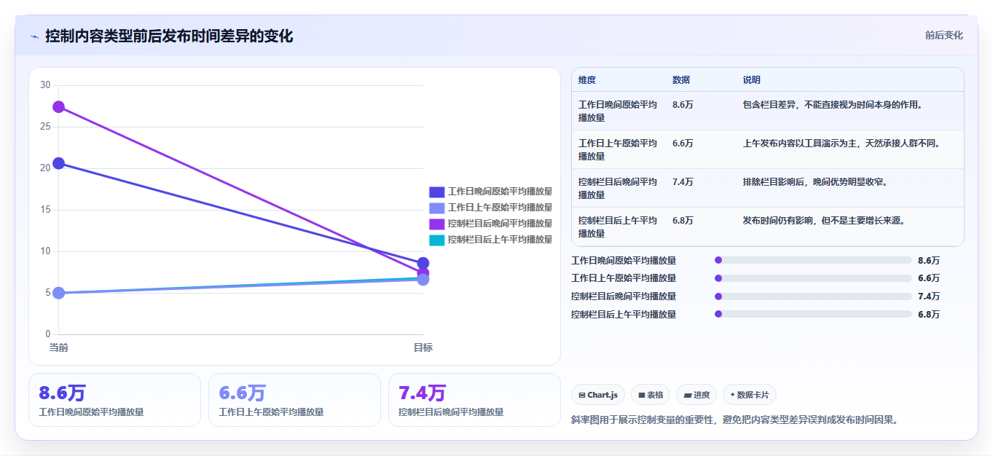Select the 表格 tag

[x=651, y=395]
